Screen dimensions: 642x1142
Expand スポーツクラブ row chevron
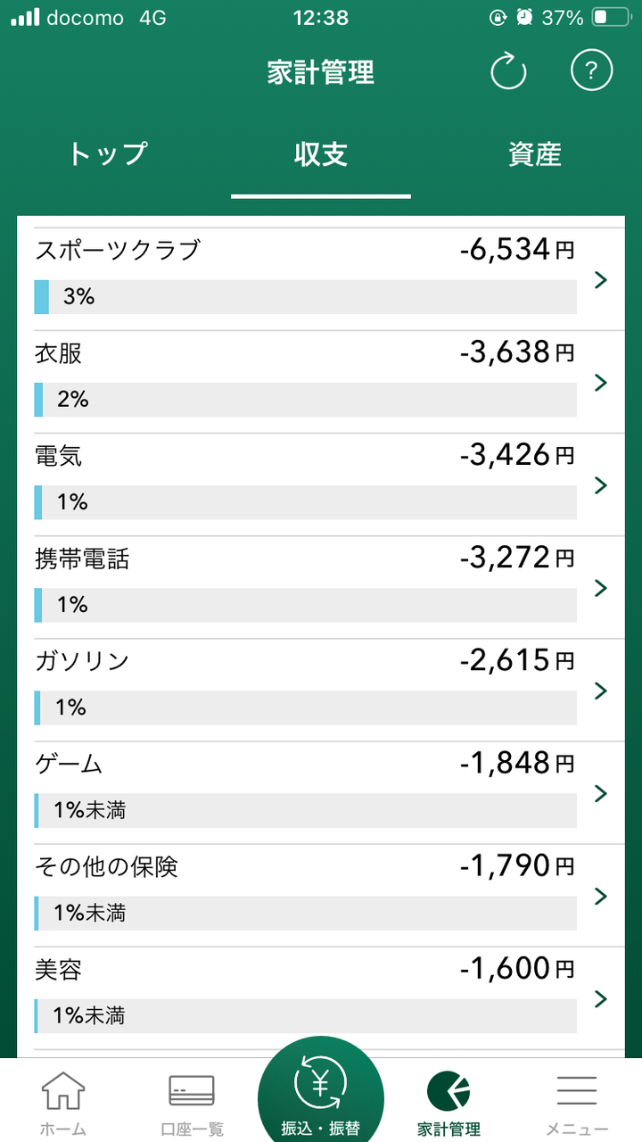[601, 280]
